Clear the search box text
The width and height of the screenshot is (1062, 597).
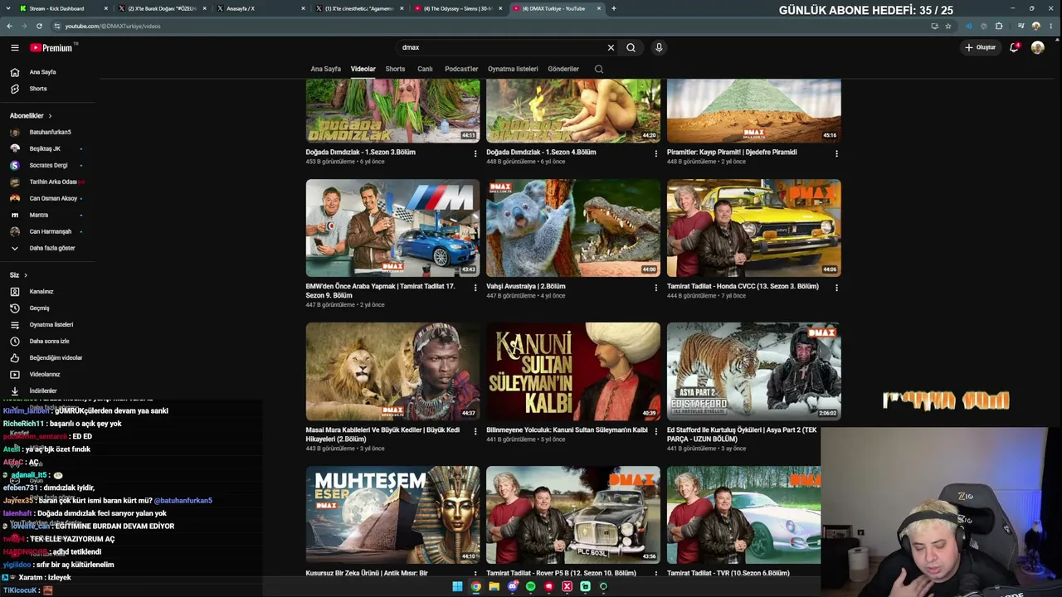click(611, 47)
